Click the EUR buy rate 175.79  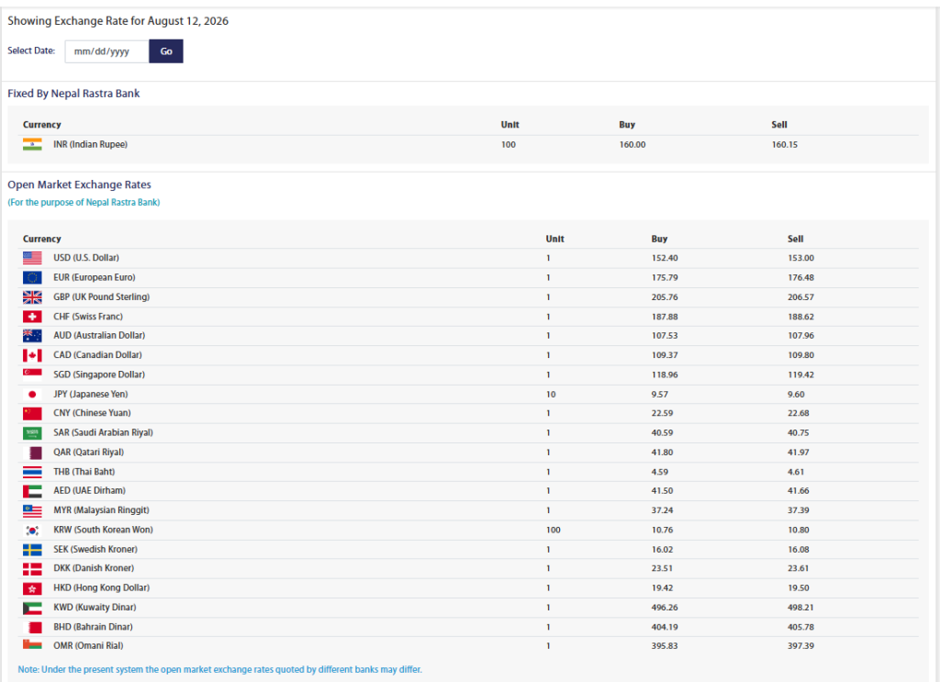point(665,278)
